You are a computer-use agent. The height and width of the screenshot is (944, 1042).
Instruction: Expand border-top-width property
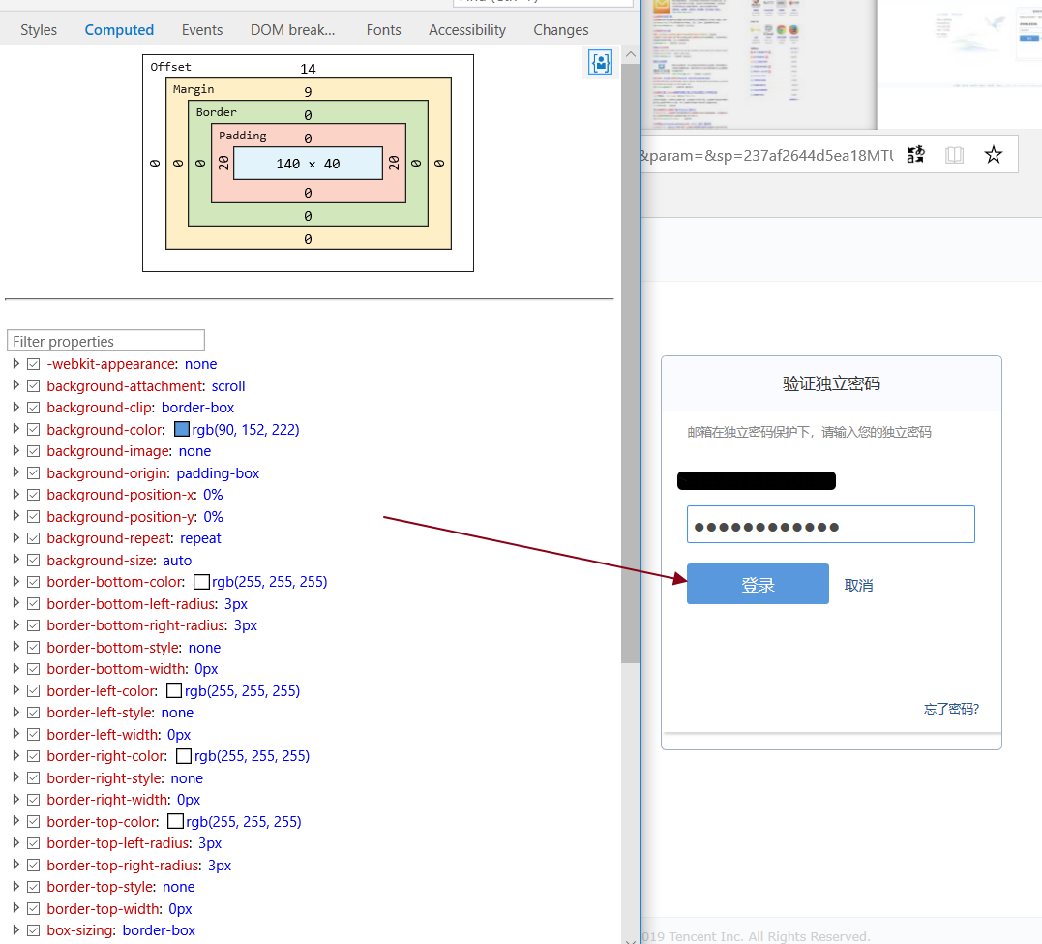coord(15,908)
